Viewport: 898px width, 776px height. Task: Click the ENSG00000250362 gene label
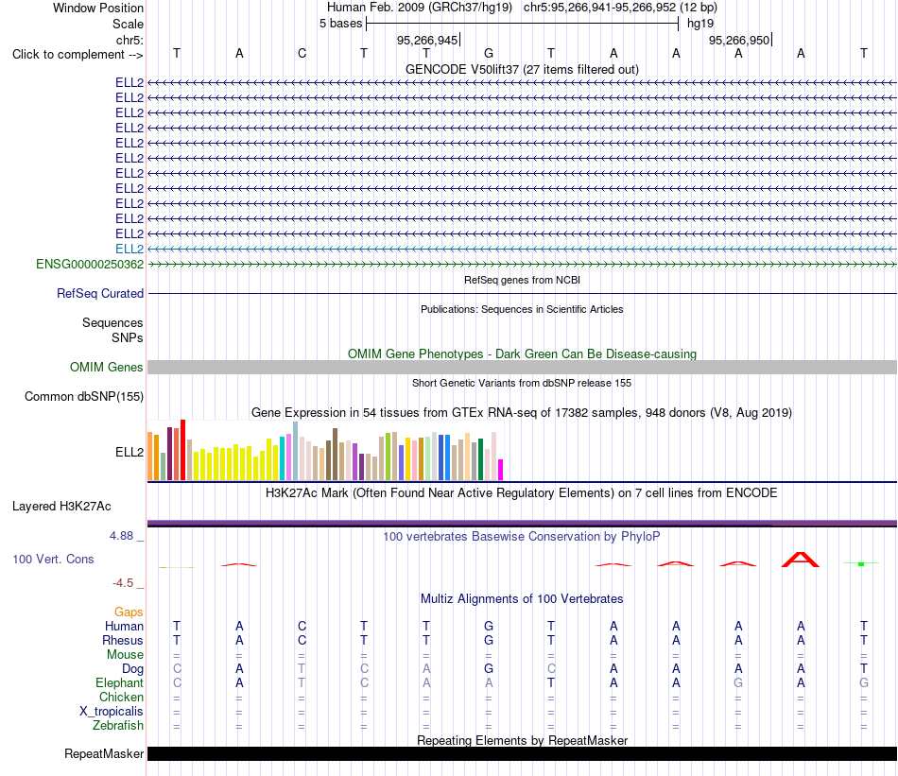pyautogui.click(x=90, y=264)
